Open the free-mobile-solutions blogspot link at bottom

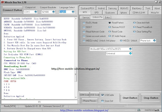click(84, 110)
